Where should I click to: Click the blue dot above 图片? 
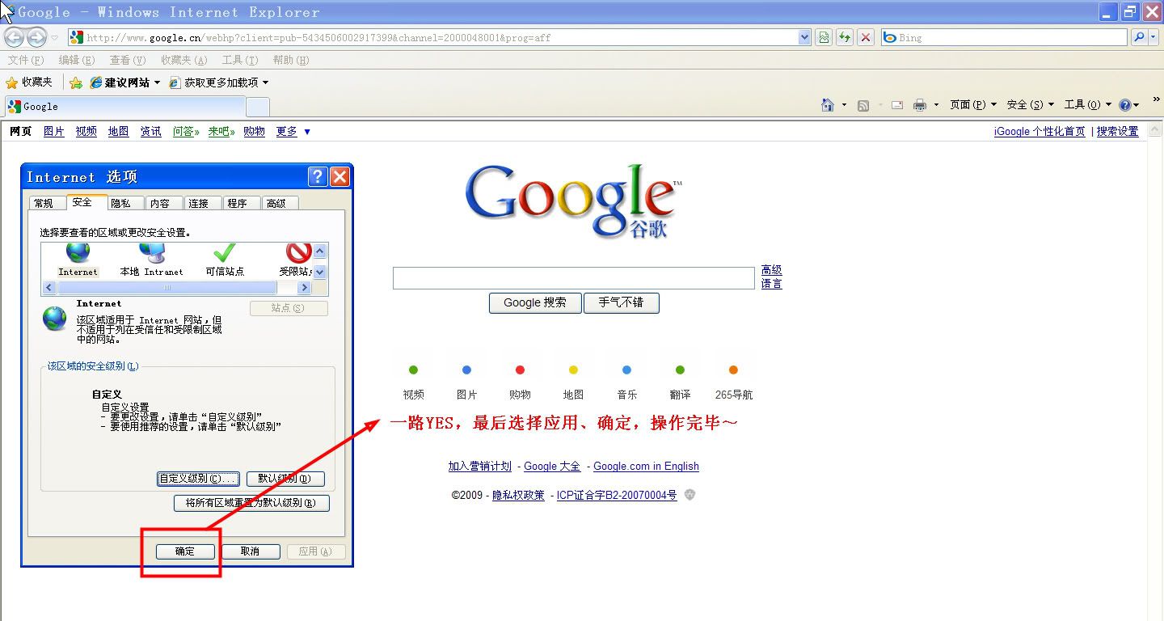tap(466, 370)
